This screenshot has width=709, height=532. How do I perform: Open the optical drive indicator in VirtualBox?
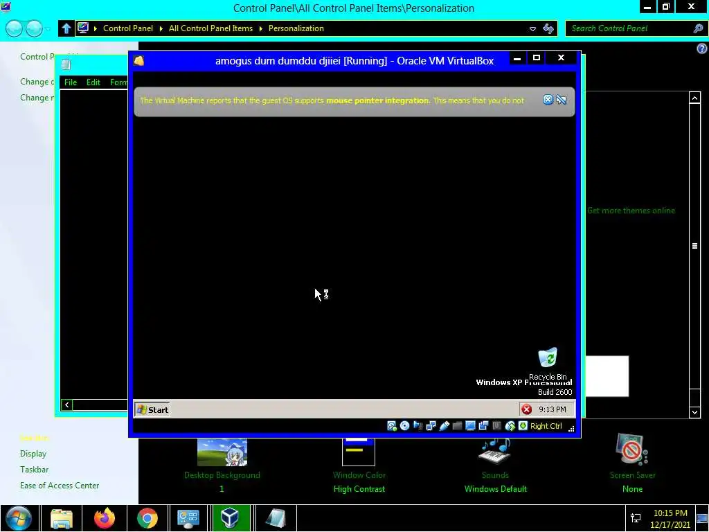tap(404, 426)
